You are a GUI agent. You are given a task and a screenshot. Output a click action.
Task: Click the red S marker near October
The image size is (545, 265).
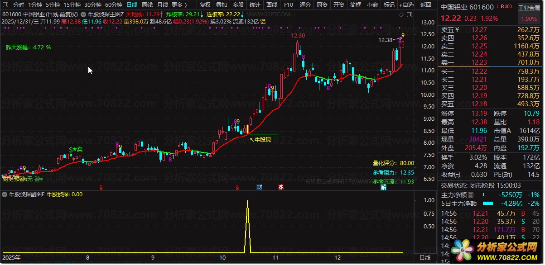coord(237,187)
